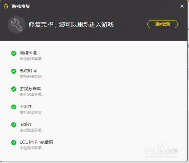Viewport: 189px width, 163px height.
Task: Close the 游戏修复 dialog
Action: [x=182, y=6]
